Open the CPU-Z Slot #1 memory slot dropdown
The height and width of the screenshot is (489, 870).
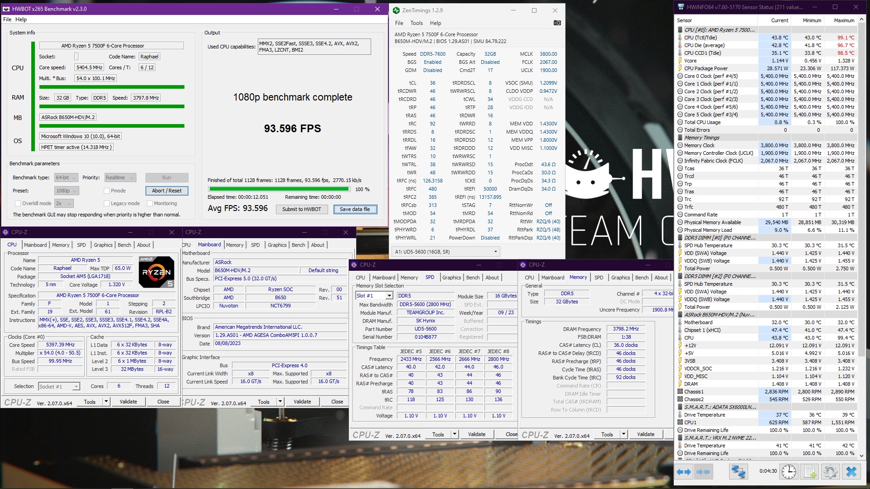click(374, 296)
